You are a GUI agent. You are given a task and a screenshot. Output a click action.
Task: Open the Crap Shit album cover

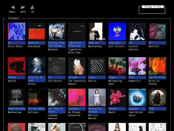coord(117,31)
